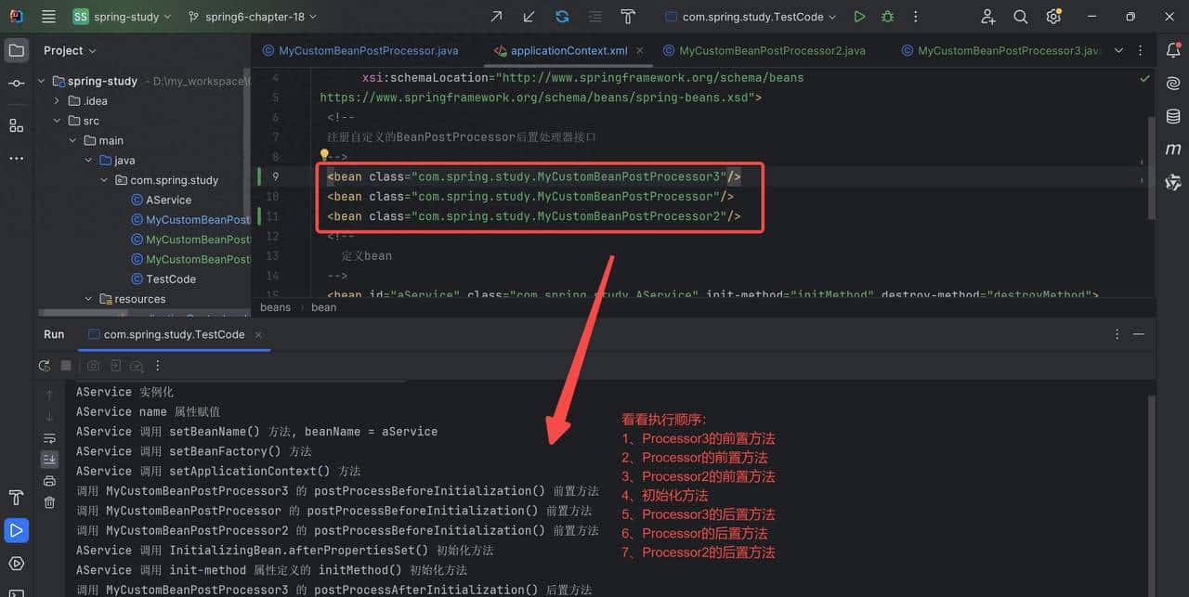Image resolution: width=1189 pixels, height=597 pixels.
Task: Rerun TestCode in the Run panel
Action: pos(44,366)
